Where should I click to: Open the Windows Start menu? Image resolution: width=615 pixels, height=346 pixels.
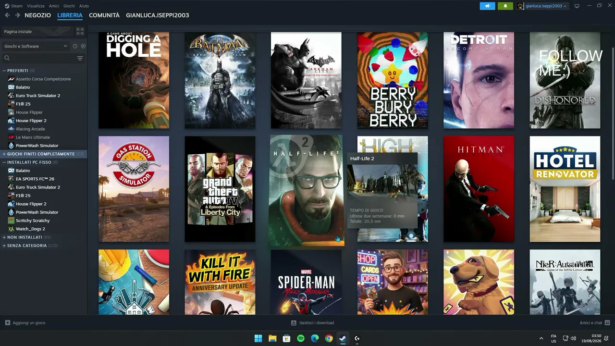pyautogui.click(x=258, y=338)
